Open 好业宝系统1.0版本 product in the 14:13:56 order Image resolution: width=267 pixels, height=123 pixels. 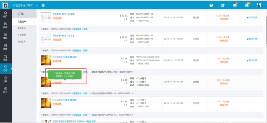(65, 100)
